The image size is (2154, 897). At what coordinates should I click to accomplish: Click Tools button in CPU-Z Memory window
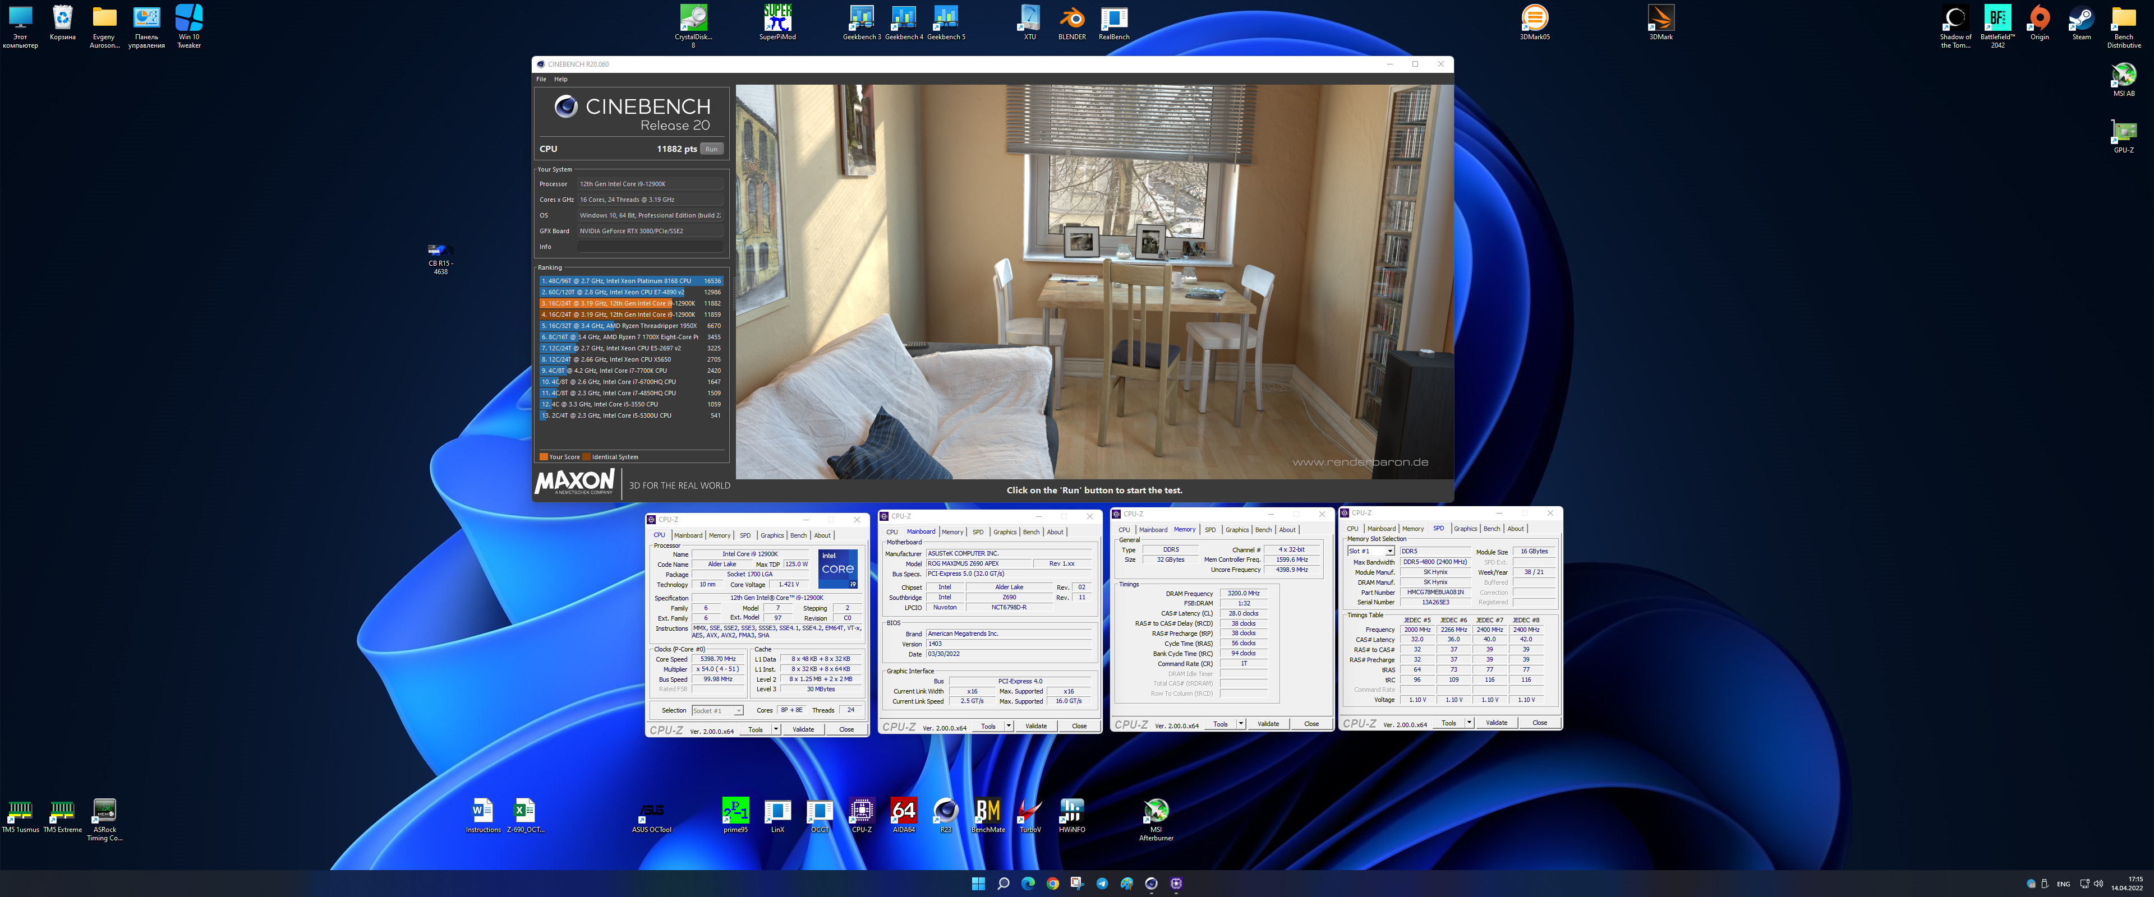[x=1220, y=724]
